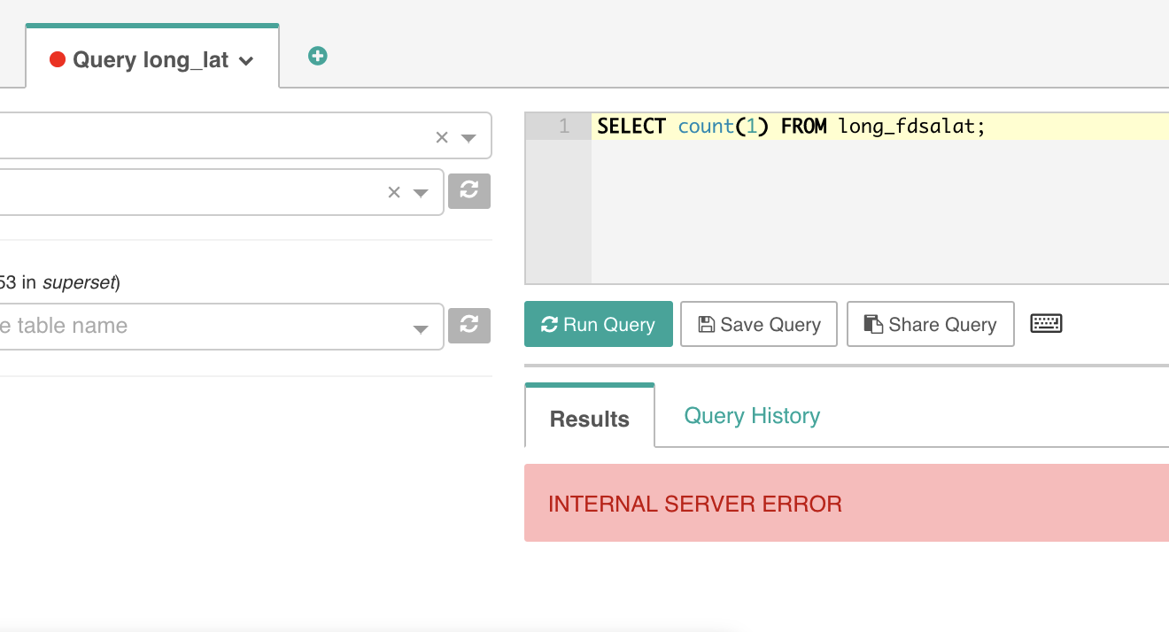
Task: Run the current SQL query
Action: coord(598,324)
